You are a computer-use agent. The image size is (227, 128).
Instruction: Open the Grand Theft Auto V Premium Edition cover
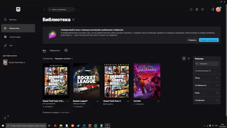[x=117, y=81]
